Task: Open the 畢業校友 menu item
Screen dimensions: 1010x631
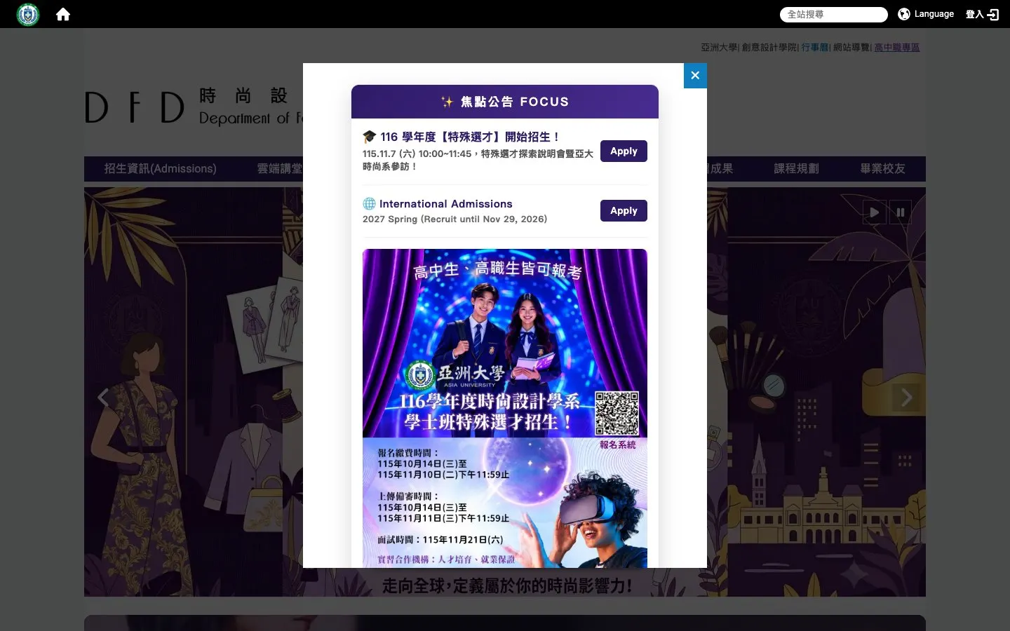Action: (882, 168)
